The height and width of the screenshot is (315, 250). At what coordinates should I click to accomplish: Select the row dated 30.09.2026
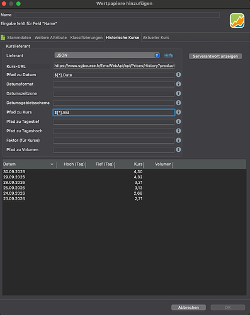click(x=124, y=172)
